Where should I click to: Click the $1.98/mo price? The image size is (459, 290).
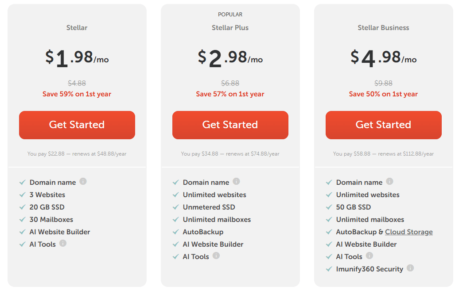click(x=77, y=58)
